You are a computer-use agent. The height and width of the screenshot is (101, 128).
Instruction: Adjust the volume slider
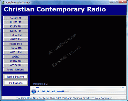pos(63,91)
